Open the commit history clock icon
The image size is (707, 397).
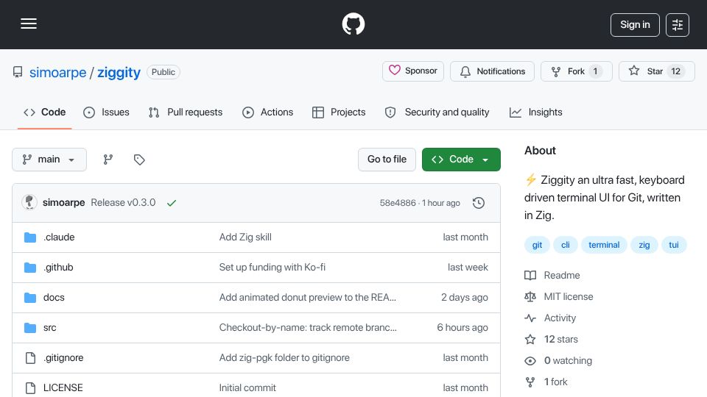(x=479, y=203)
